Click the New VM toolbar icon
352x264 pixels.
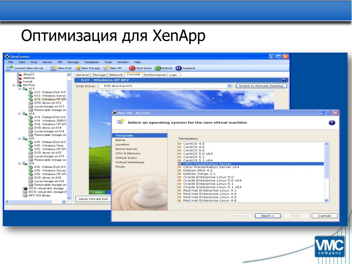click(106, 68)
